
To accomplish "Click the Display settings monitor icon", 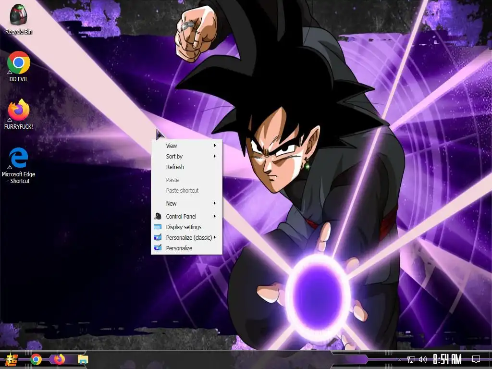I will point(158,227).
